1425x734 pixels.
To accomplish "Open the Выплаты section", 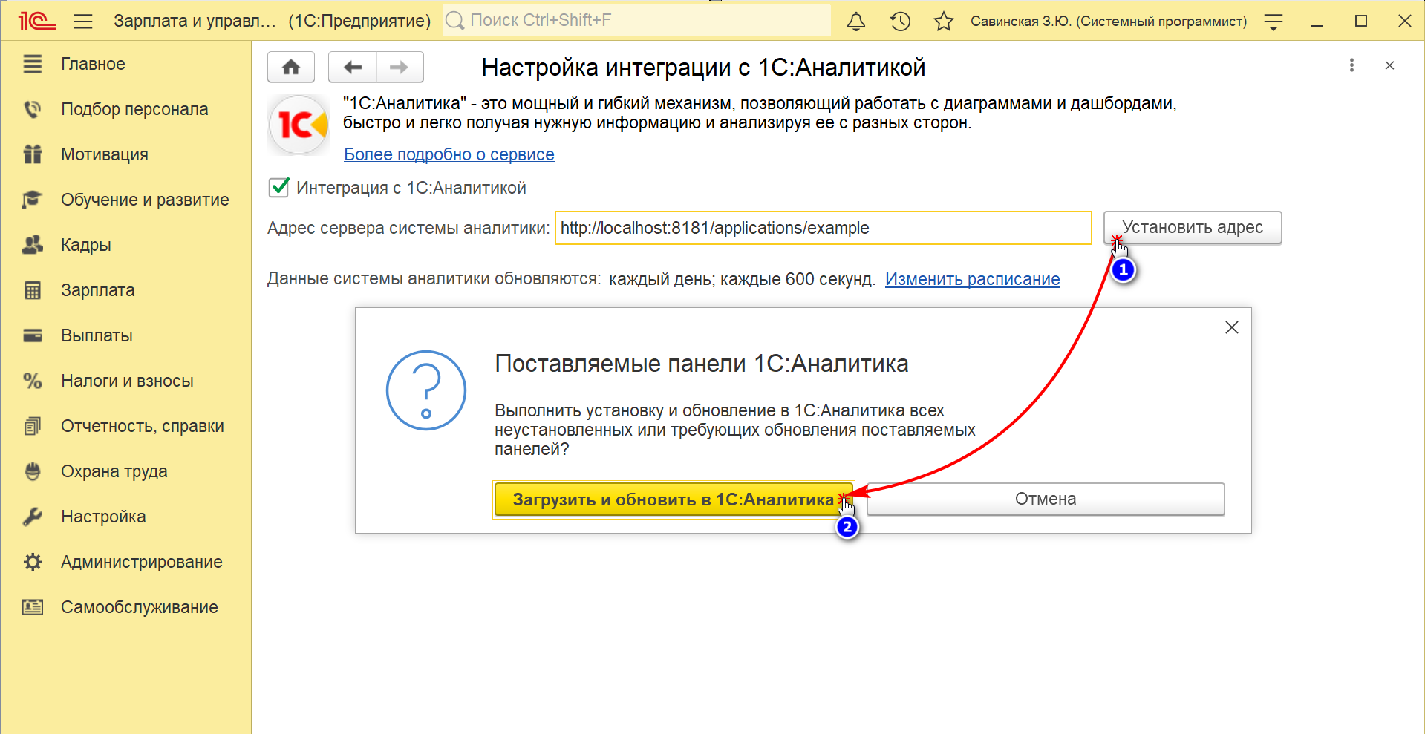I will [x=97, y=335].
